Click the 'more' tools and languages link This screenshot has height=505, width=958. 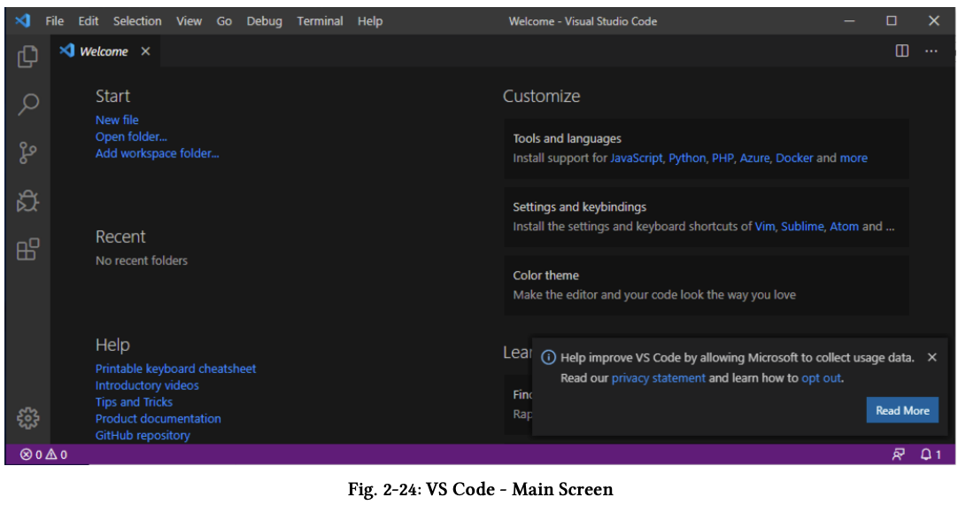(854, 158)
